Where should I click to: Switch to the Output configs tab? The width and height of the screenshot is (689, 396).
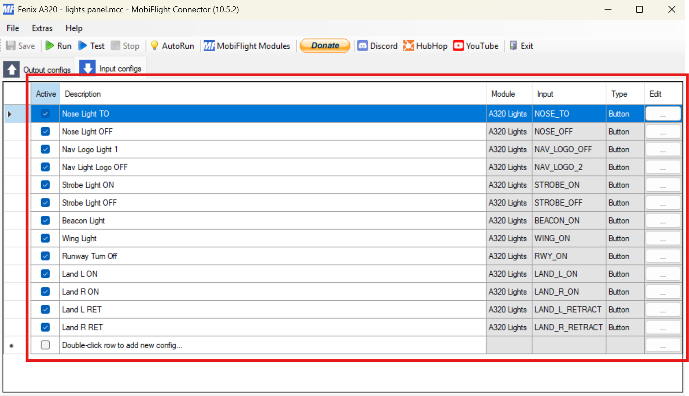[37, 70]
